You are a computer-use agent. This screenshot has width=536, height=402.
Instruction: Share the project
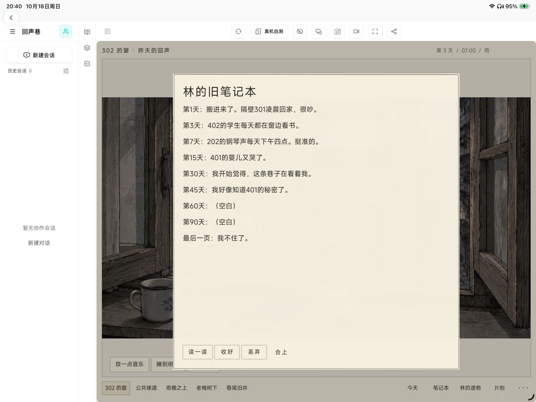coord(394,31)
